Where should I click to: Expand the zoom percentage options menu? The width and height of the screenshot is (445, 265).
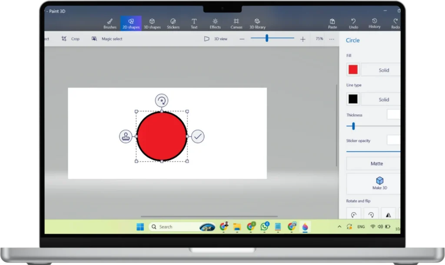(x=332, y=39)
